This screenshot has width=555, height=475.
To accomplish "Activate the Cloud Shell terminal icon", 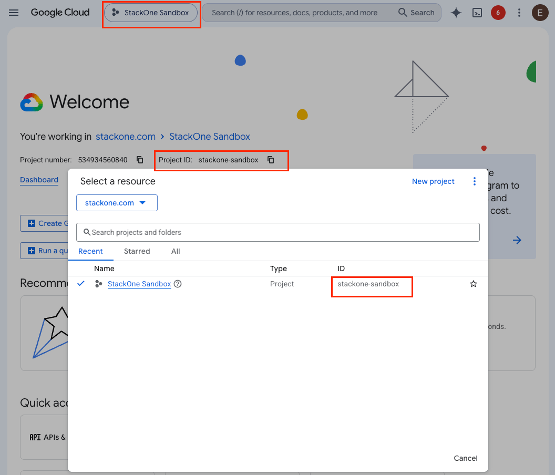I will pyautogui.click(x=477, y=13).
